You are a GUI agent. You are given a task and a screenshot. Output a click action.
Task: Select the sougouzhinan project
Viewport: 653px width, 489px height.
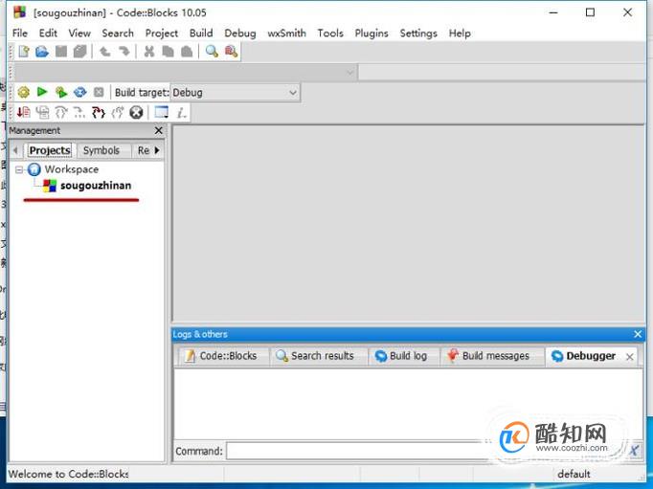click(96, 186)
